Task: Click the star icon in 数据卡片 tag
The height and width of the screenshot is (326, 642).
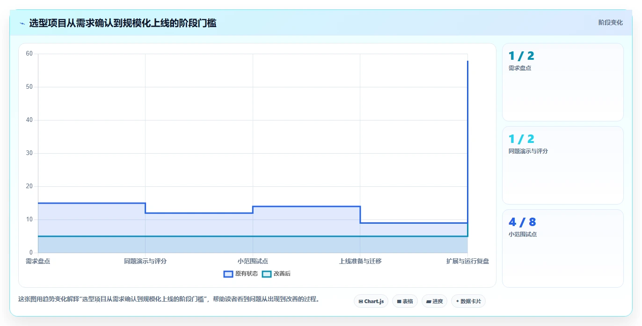Action: (x=458, y=301)
